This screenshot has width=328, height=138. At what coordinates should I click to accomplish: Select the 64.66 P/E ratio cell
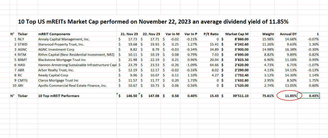click(214, 65)
